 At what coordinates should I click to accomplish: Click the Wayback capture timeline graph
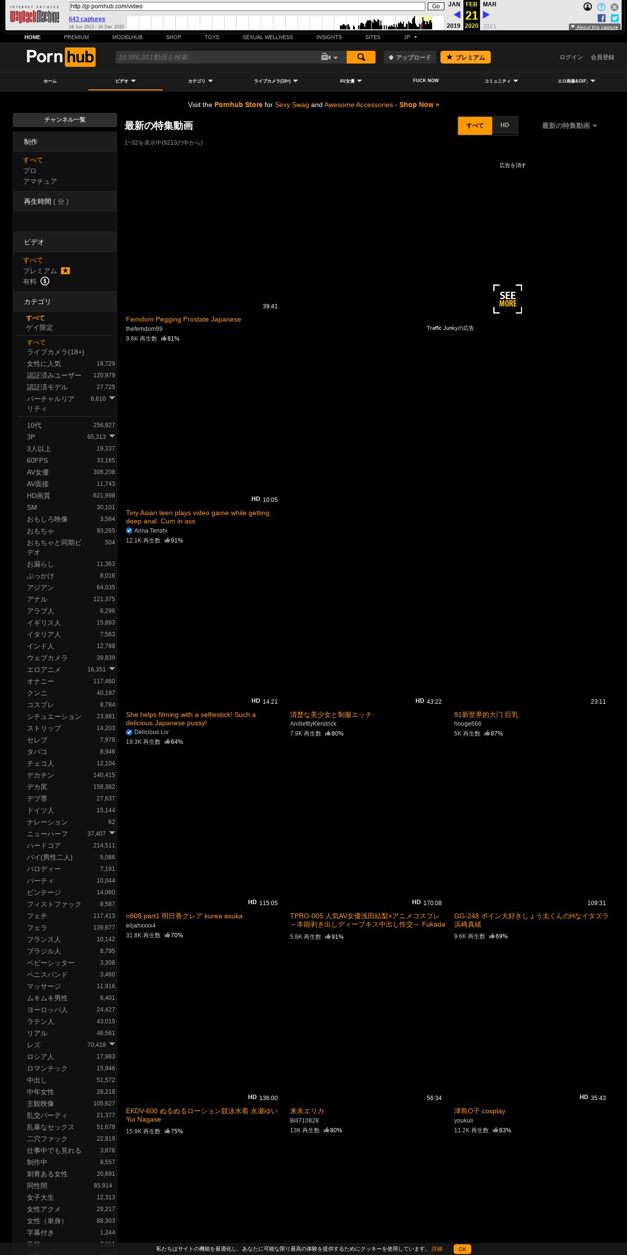tap(286, 22)
